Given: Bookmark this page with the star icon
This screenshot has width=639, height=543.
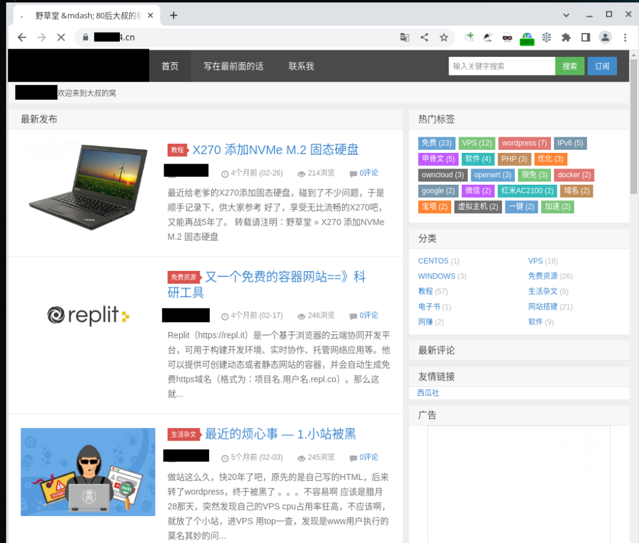Looking at the screenshot, I should click(x=444, y=37).
